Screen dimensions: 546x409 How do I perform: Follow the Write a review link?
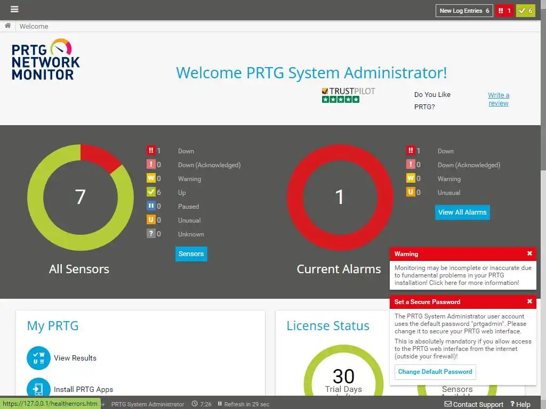tap(499, 99)
